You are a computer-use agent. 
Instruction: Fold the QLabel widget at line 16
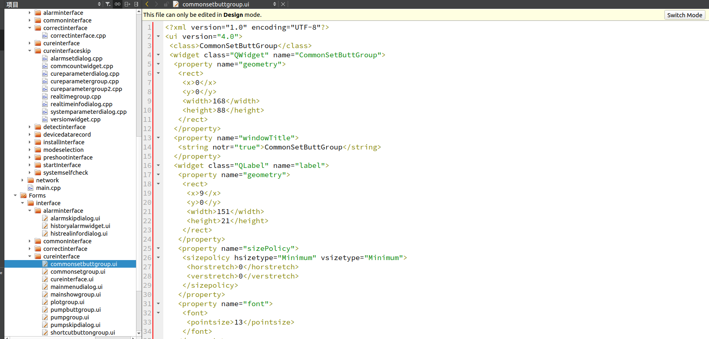click(x=158, y=165)
